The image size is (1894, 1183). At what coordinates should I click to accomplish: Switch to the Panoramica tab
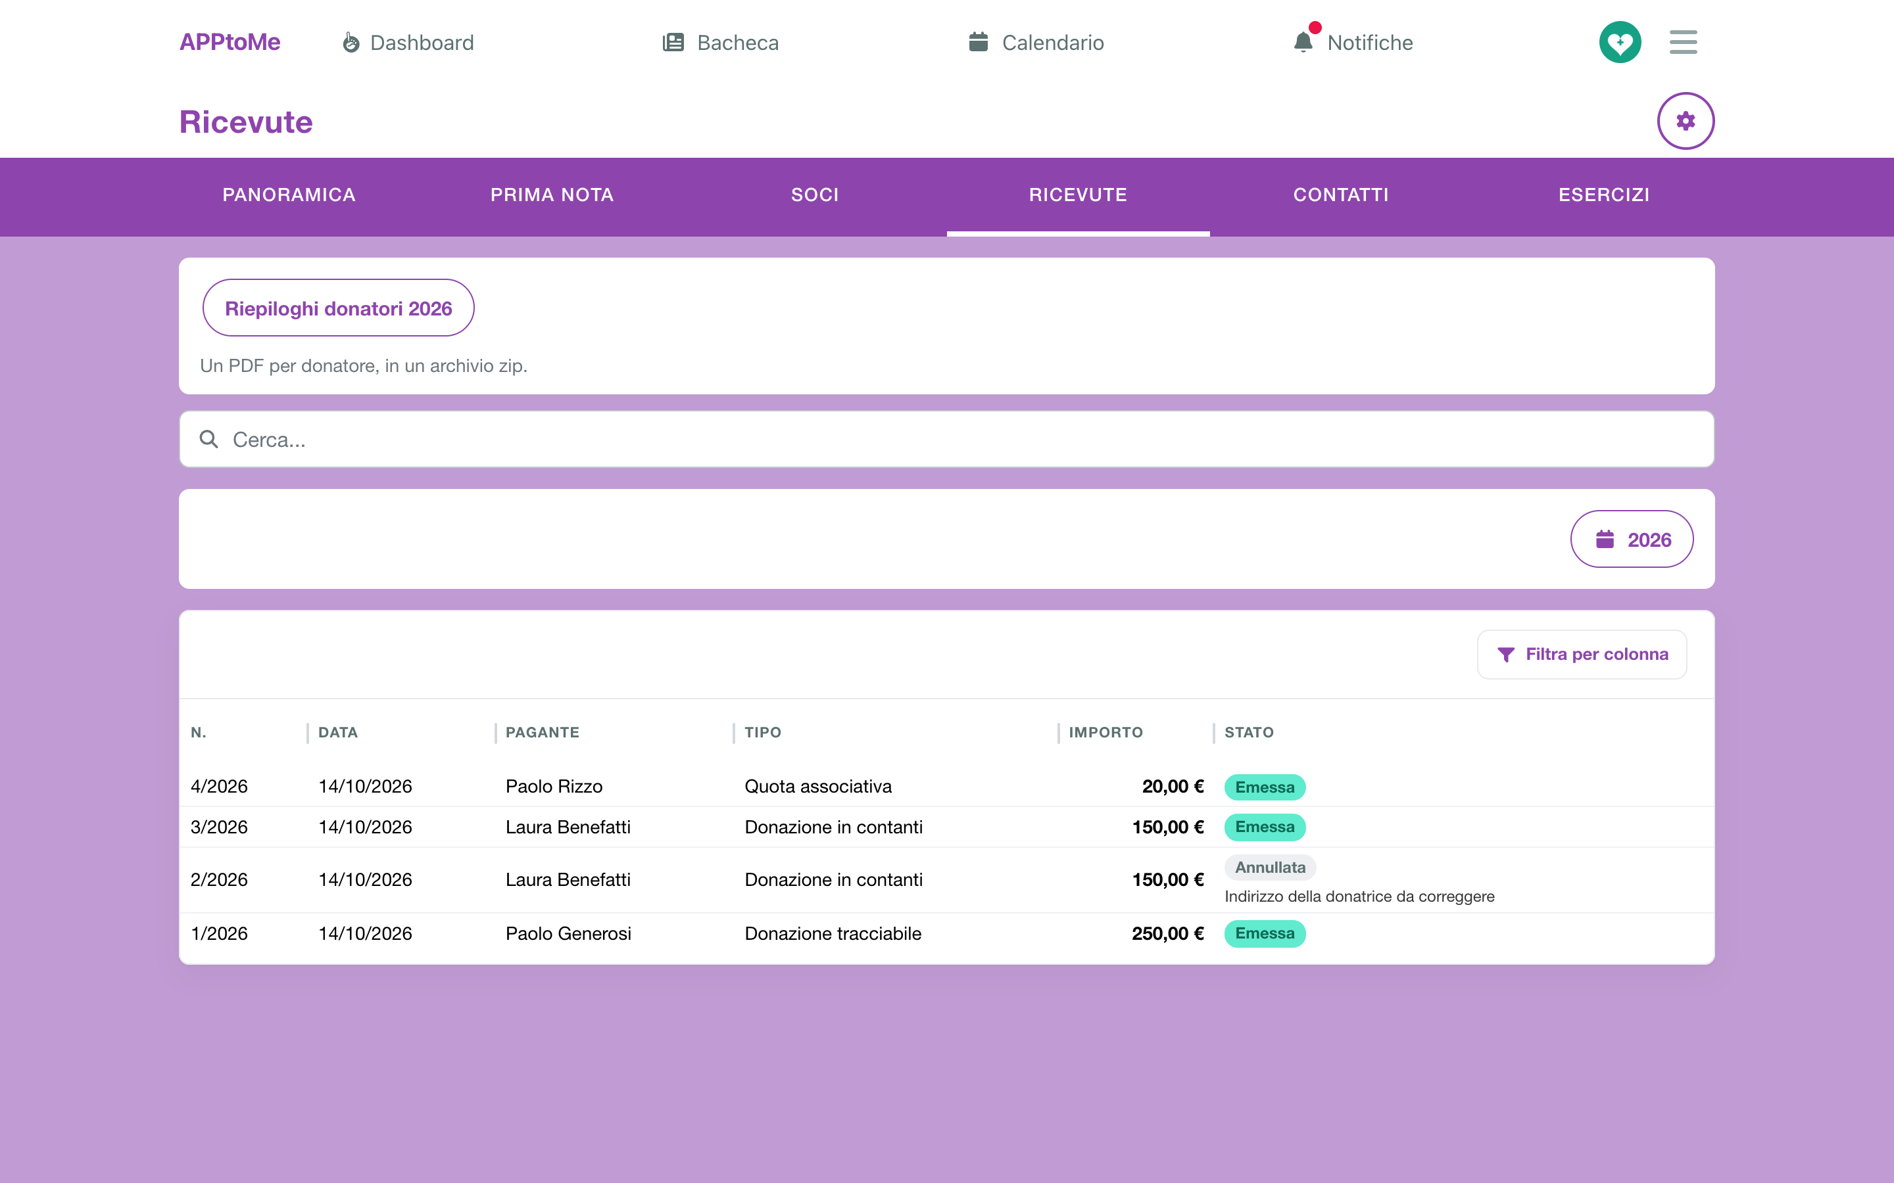coord(289,195)
